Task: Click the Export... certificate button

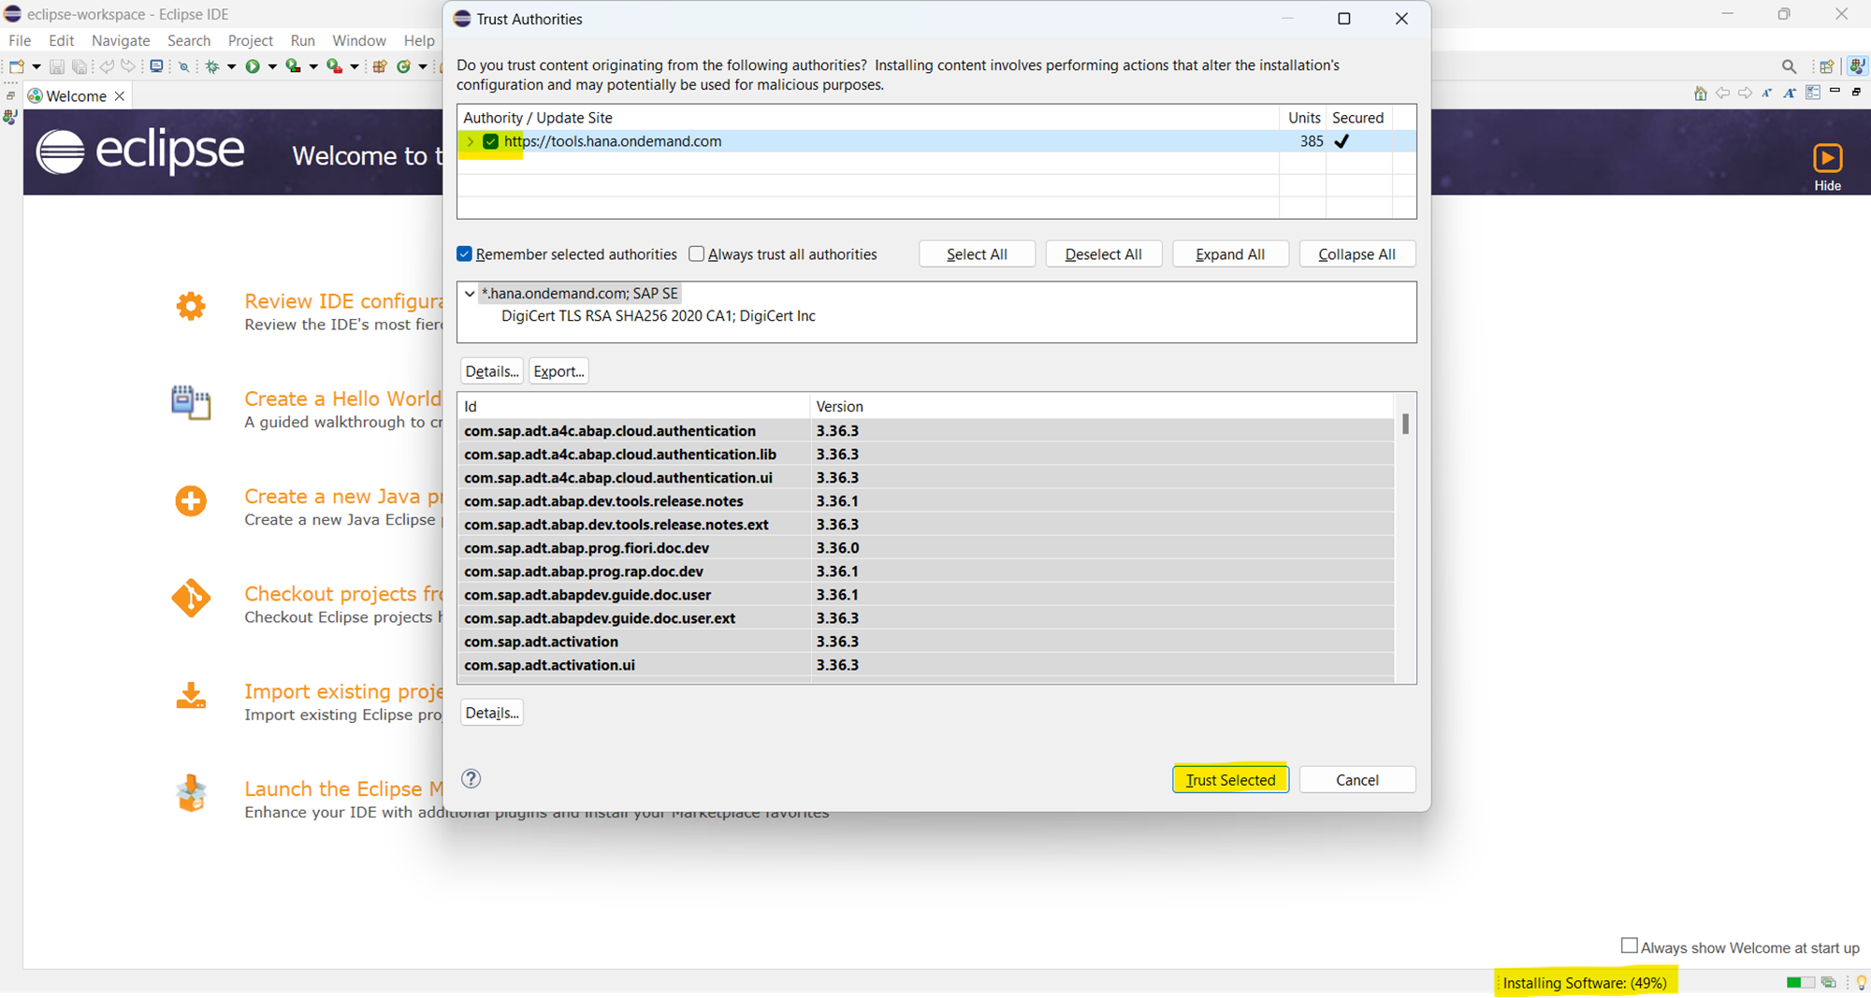Action: tap(558, 371)
